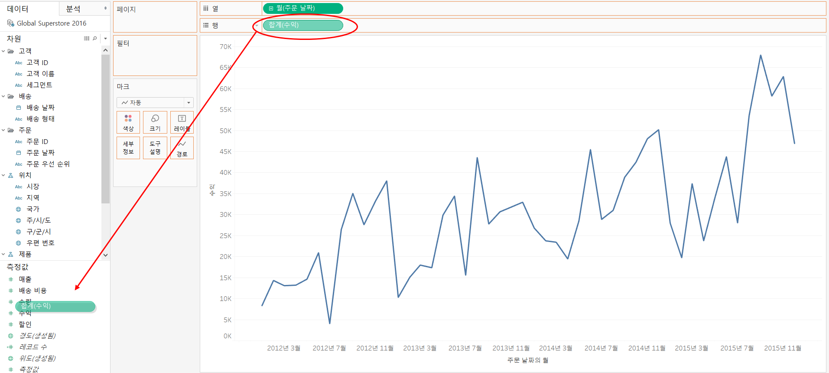Click the scroll-down arrow of dimensions list

click(105, 255)
